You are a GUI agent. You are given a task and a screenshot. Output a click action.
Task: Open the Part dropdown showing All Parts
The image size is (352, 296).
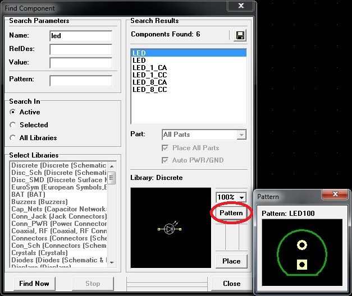click(x=241, y=135)
